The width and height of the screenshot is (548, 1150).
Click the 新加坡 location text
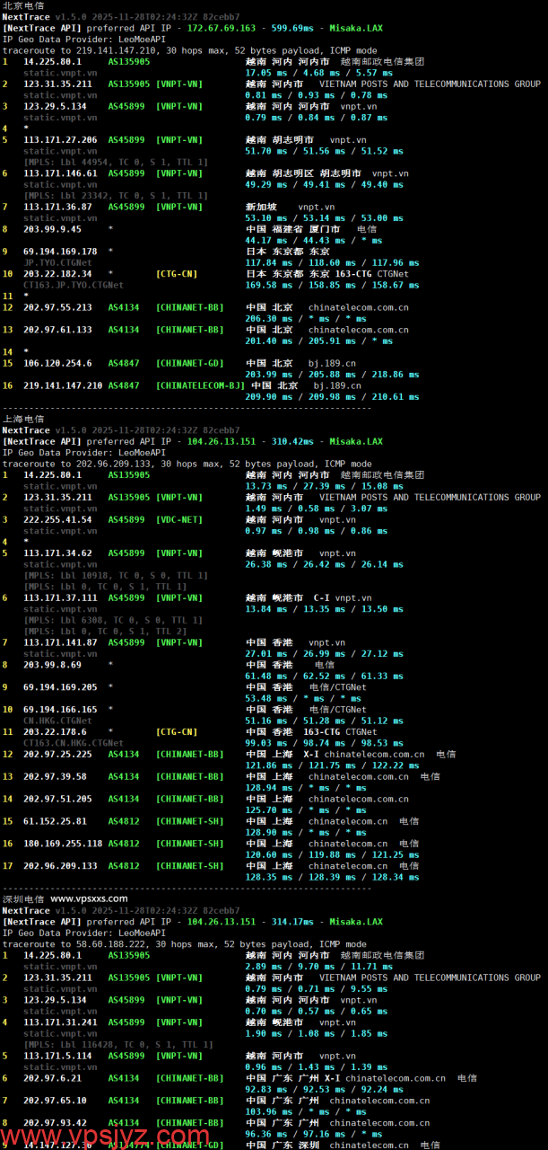click(x=261, y=207)
